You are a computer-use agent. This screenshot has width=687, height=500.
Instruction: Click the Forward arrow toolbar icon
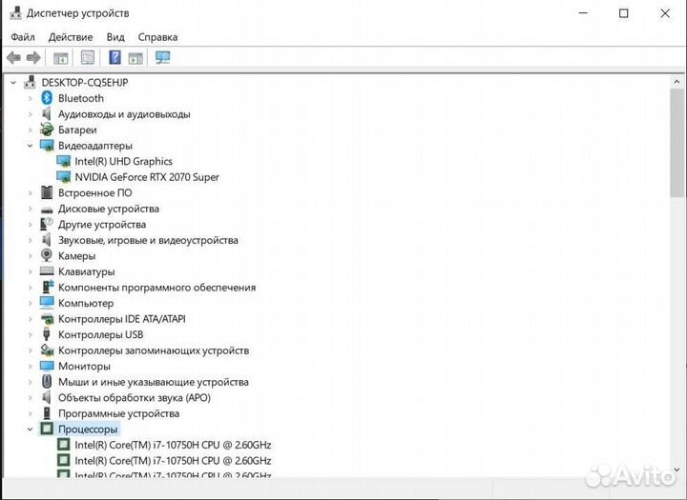click(x=33, y=57)
